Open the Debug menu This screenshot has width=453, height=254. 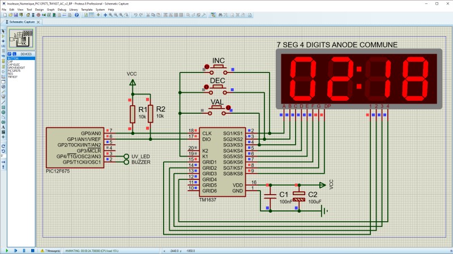click(x=62, y=10)
